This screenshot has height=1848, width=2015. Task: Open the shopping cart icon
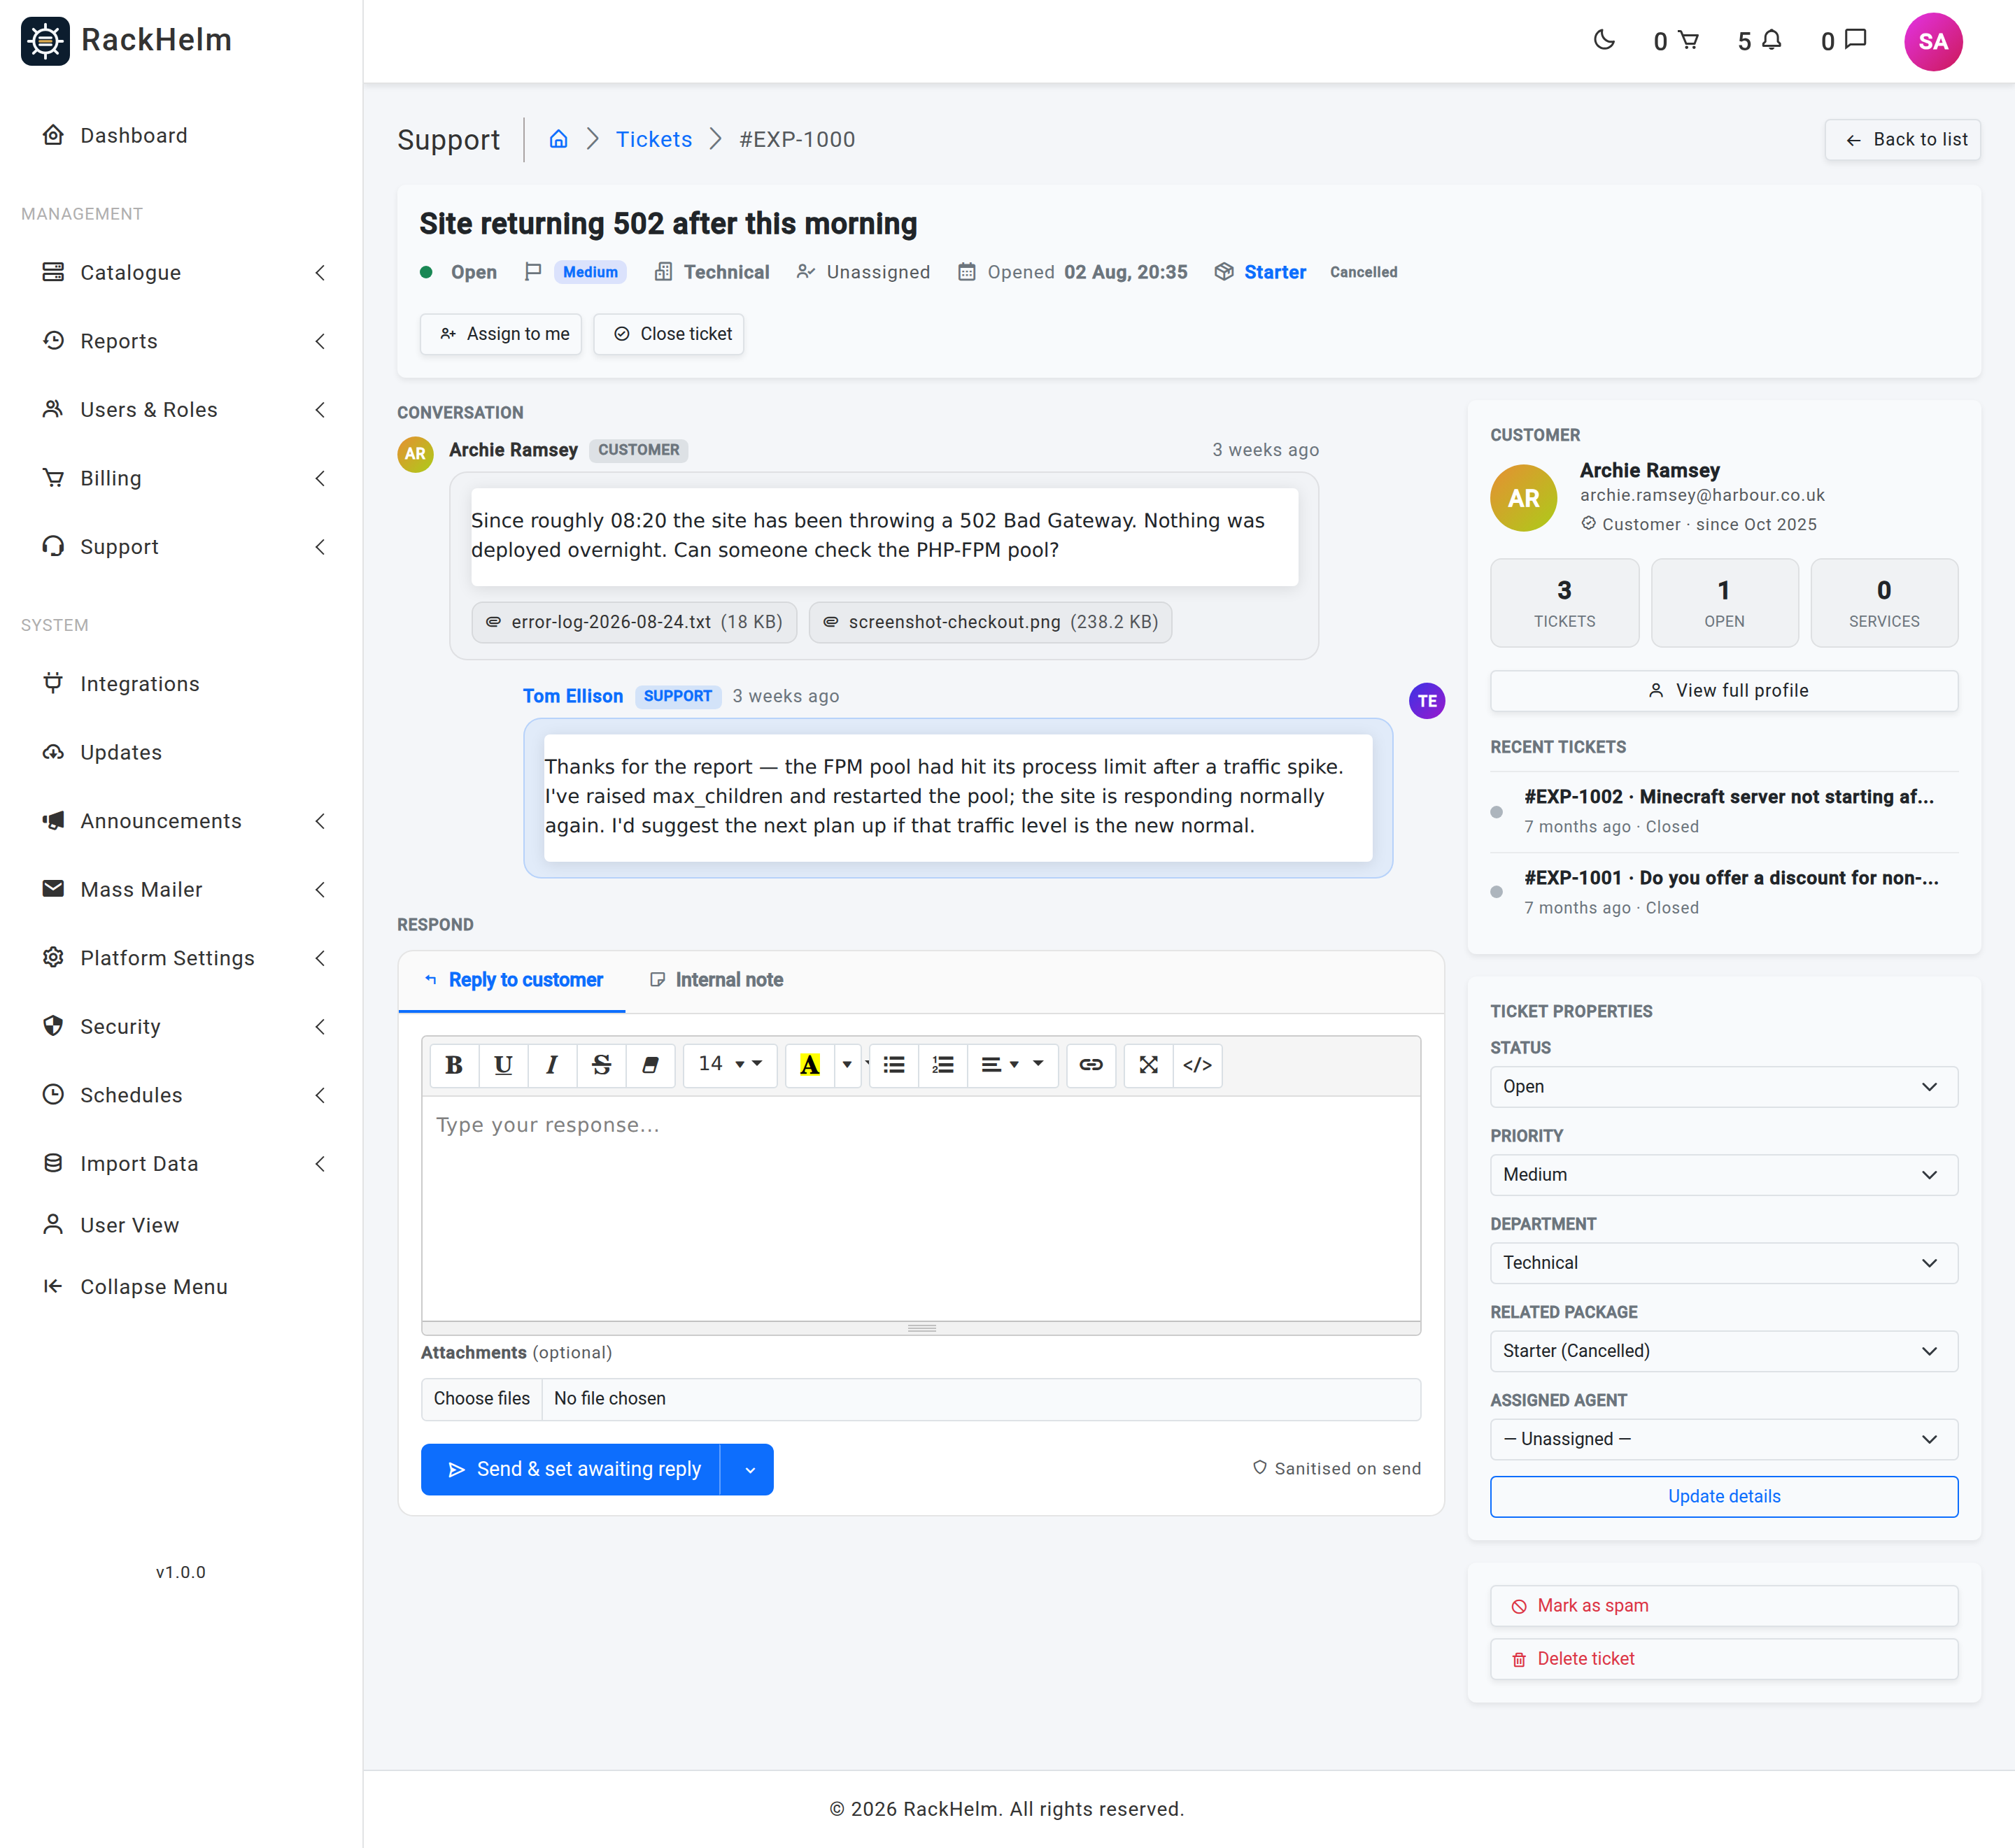click(1688, 40)
